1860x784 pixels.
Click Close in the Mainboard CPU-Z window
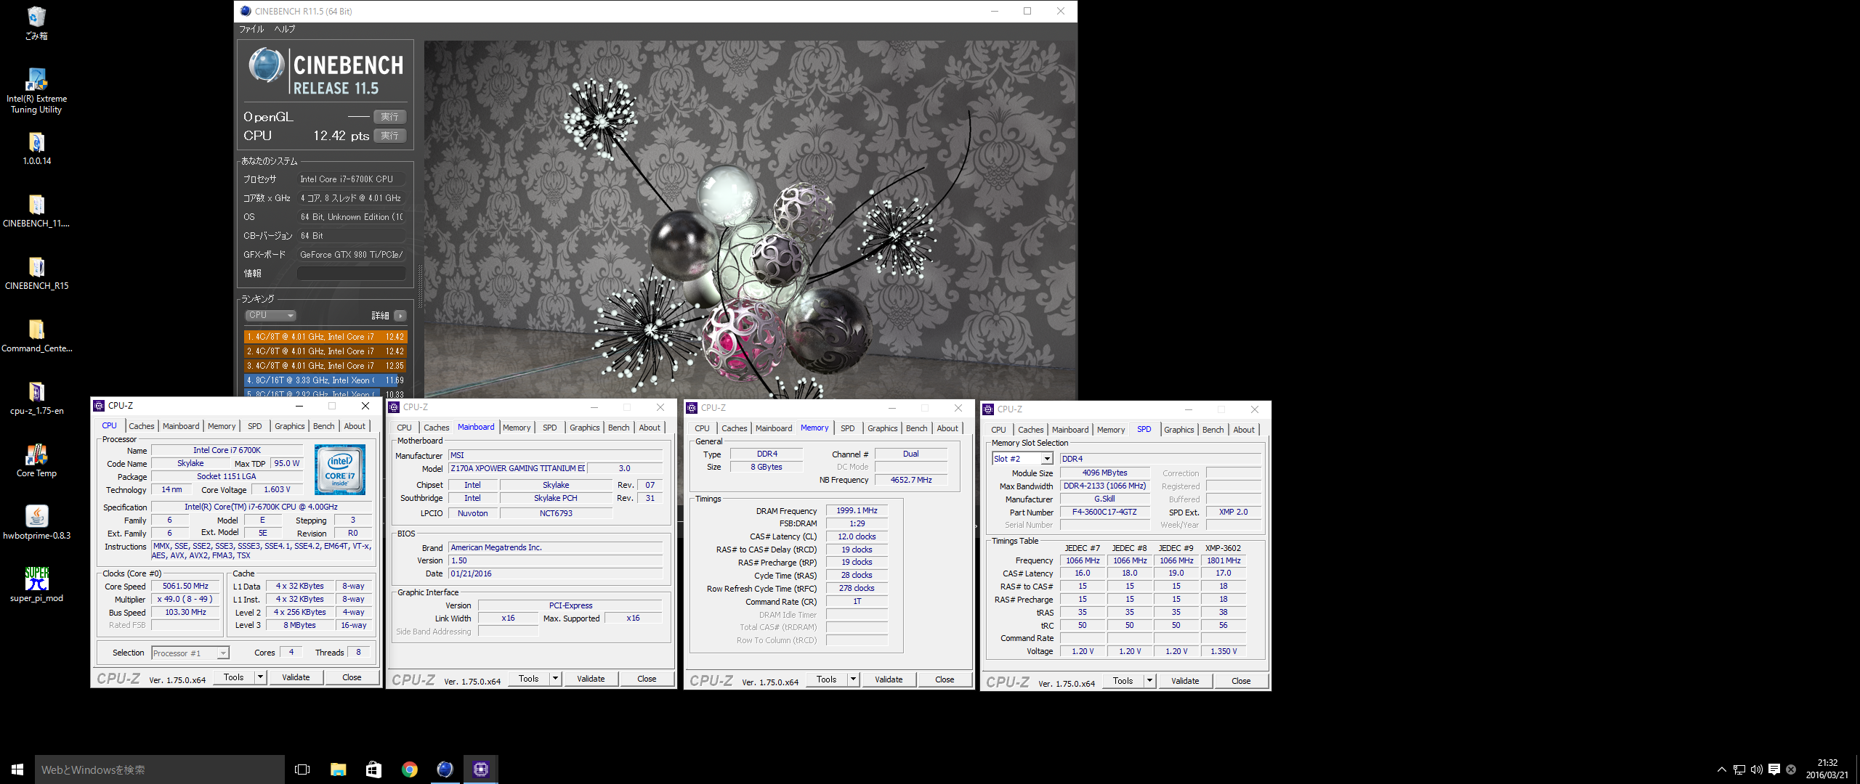coord(647,679)
